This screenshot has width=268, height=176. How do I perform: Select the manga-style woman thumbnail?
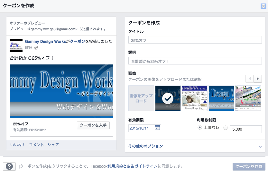[195, 98]
